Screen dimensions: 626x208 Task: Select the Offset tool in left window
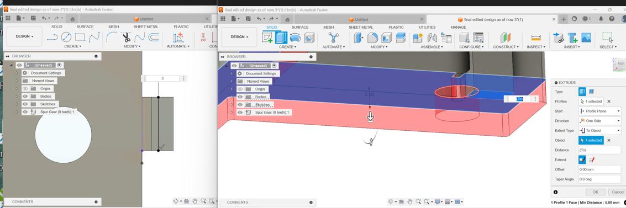coord(154,38)
